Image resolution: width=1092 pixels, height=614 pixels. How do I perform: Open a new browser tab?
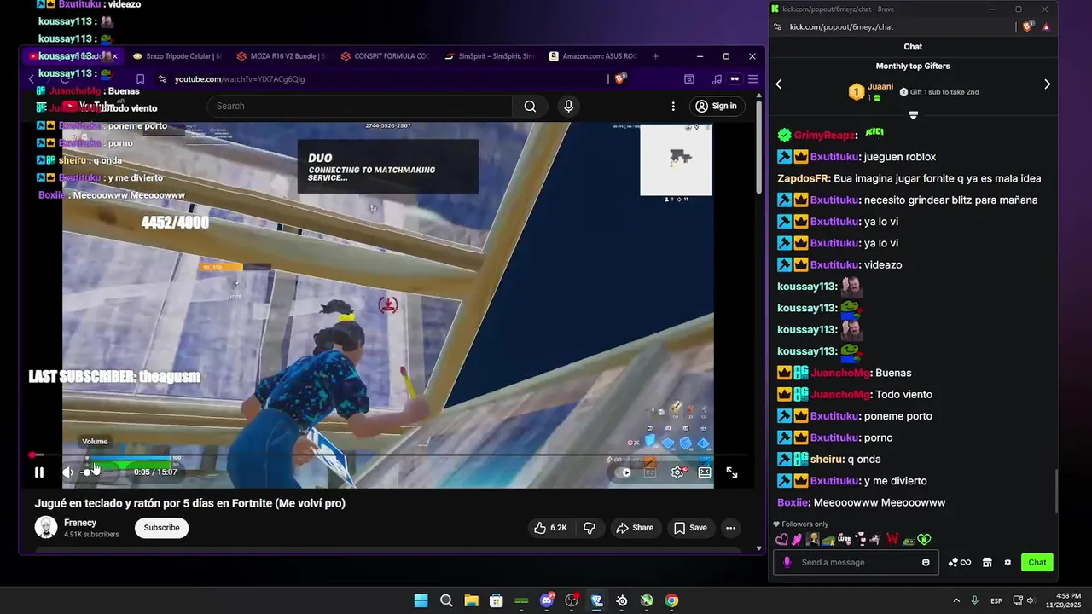[655, 56]
